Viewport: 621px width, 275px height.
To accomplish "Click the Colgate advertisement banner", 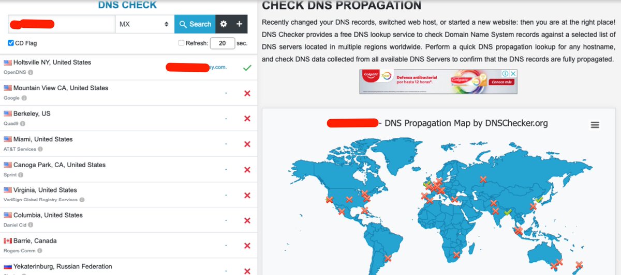I will pos(438,82).
